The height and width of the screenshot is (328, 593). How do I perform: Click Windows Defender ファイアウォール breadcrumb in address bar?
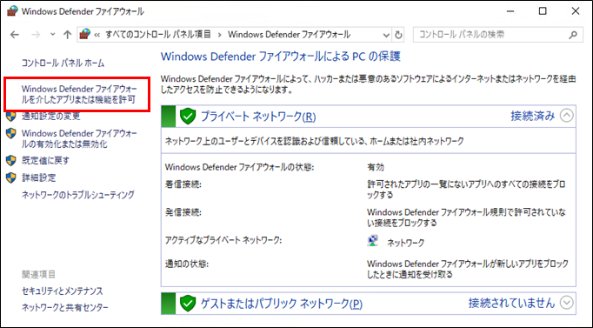(289, 35)
